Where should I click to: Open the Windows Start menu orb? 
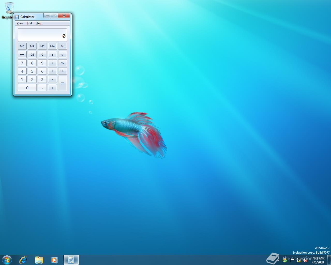point(7,260)
